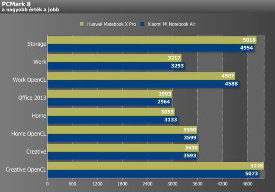Click the Creative value 3630
Image resolution: width=275 pixels, height=192 pixels.
click(x=192, y=148)
